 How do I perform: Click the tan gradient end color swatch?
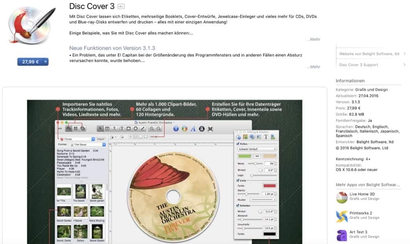pyautogui.click(x=269, y=156)
